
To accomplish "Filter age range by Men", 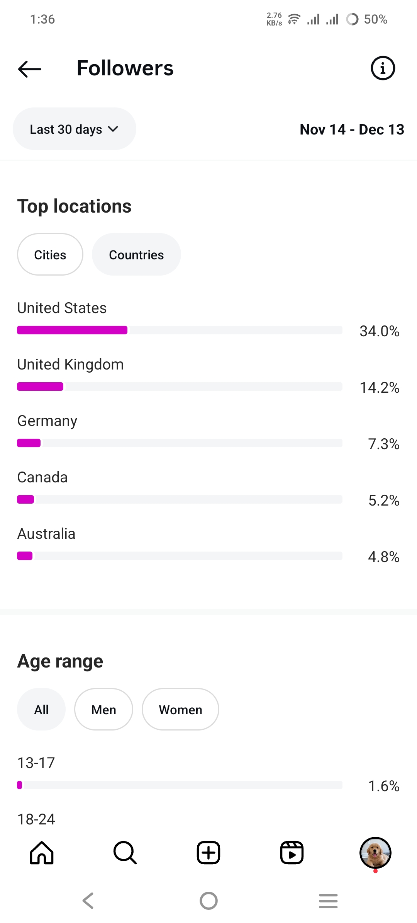I will click(103, 710).
